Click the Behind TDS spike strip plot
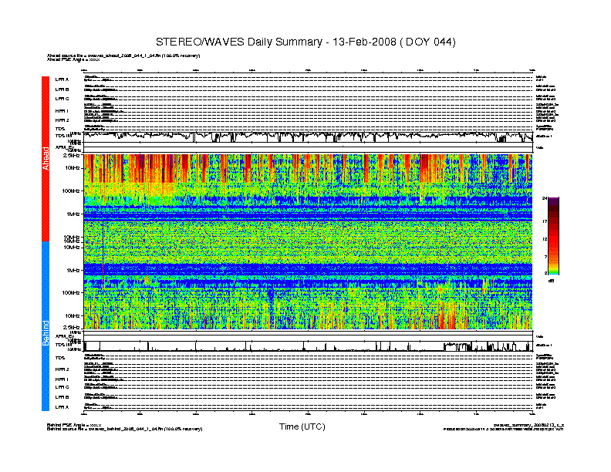This screenshot has width=611, height=472. [x=309, y=346]
